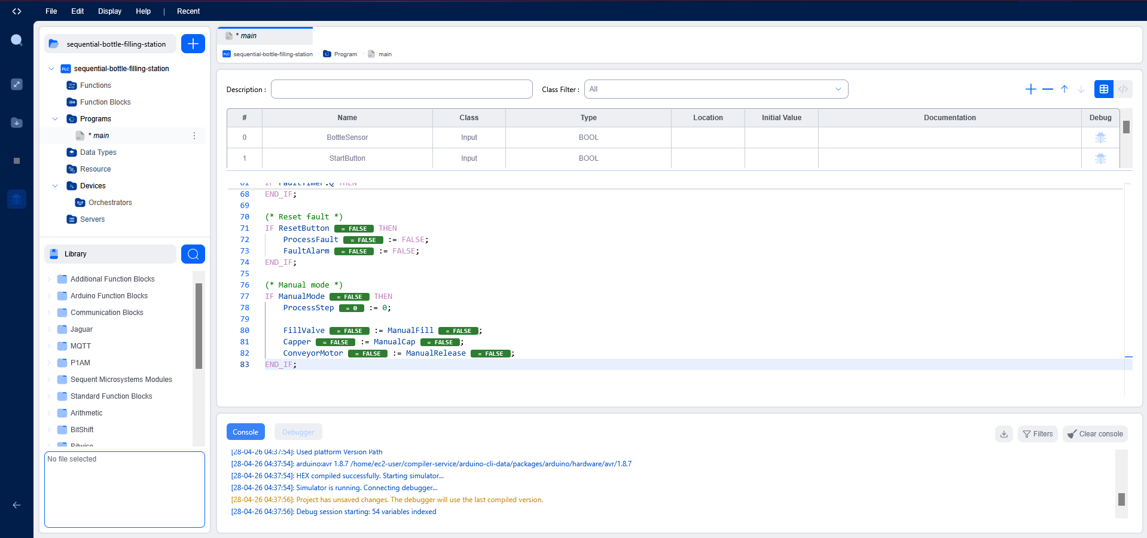Open the Display menu
Screen dimensions: 1147x538
(110, 11)
